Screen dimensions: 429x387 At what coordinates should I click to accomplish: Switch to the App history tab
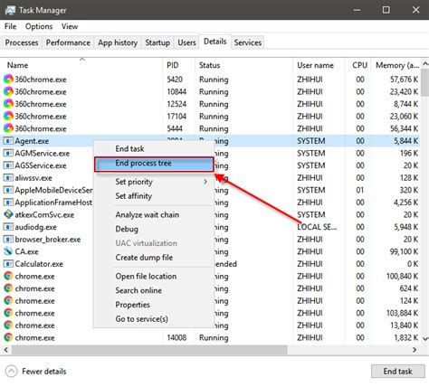(x=118, y=42)
